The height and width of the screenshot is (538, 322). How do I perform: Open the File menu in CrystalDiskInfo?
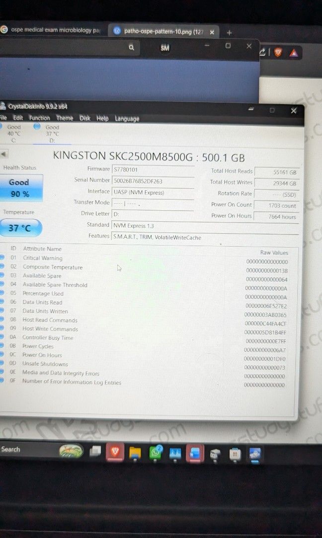click(x=3, y=118)
